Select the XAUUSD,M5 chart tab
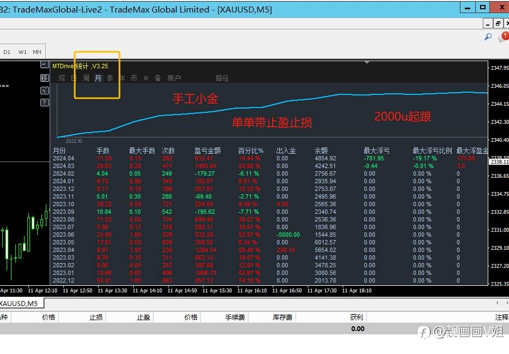This screenshot has height=354, width=509. tap(19, 304)
